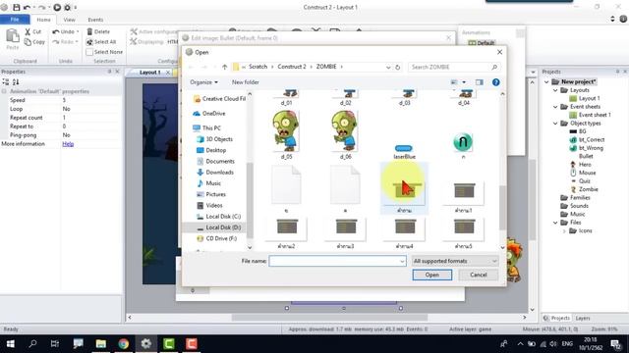Click Scratch in breadcrumb path
Image resolution: width=629 pixels, height=353 pixels.
tap(257, 67)
